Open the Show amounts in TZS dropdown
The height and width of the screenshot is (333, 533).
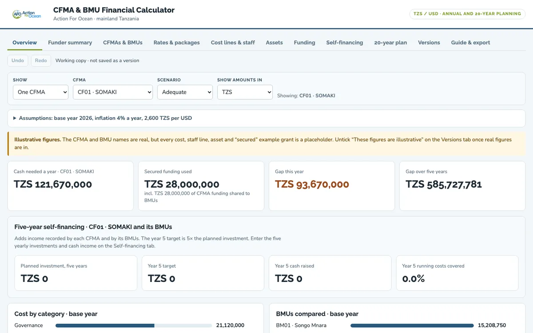pos(245,92)
